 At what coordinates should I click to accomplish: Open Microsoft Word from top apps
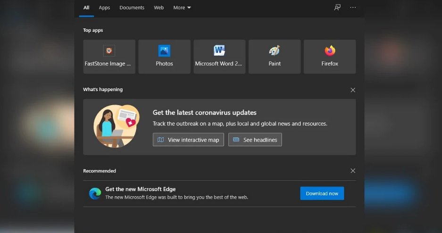pyautogui.click(x=219, y=57)
